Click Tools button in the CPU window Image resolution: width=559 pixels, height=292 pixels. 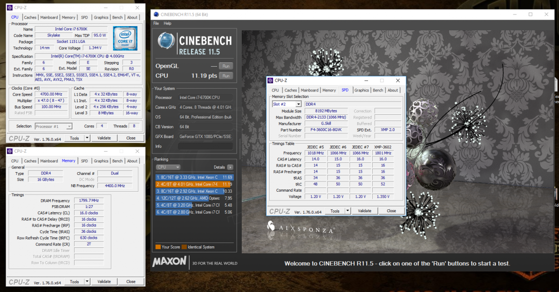click(75, 138)
